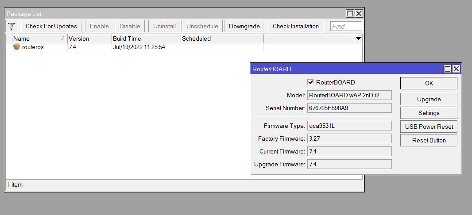Maximize the RouterBOARD window
472x215 pixels.
[x=447, y=69]
